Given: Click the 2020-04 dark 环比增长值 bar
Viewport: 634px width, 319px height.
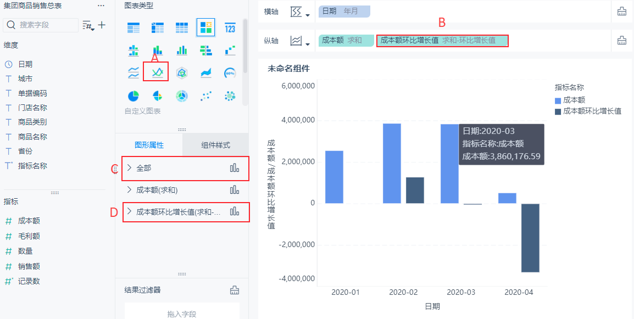Looking at the screenshot, I should [530, 238].
